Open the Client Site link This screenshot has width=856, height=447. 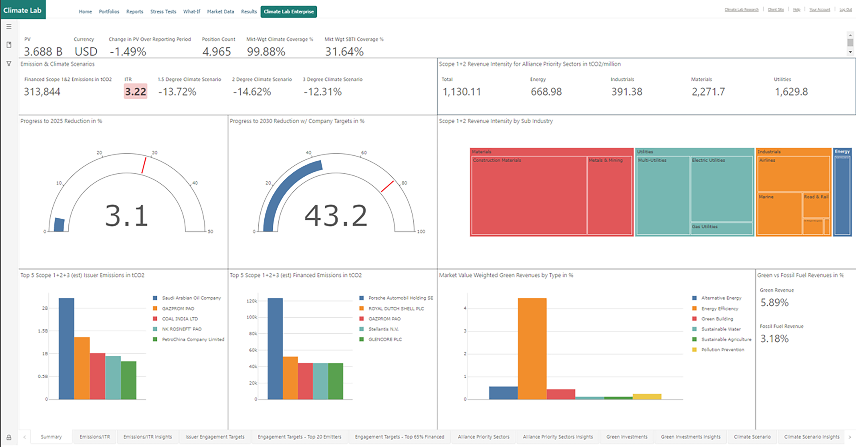(x=775, y=10)
